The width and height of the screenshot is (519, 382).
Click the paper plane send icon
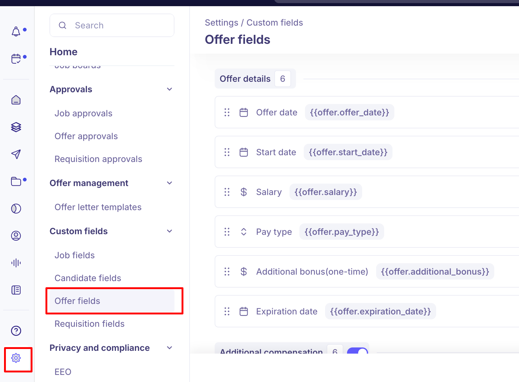click(x=16, y=154)
